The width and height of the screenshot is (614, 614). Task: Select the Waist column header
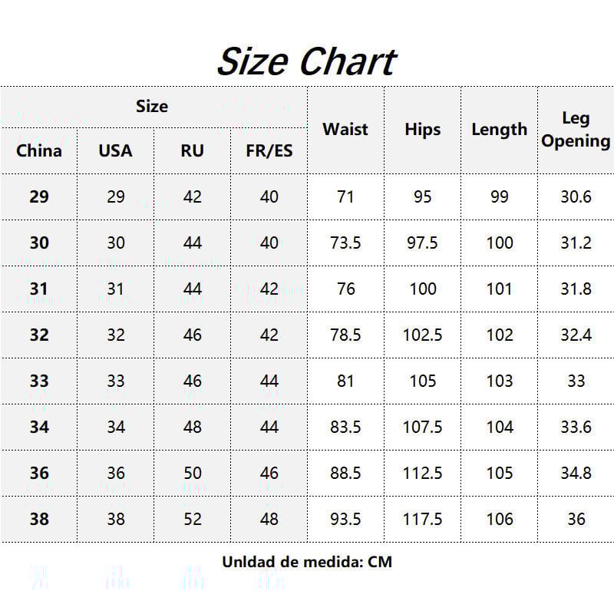click(345, 129)
